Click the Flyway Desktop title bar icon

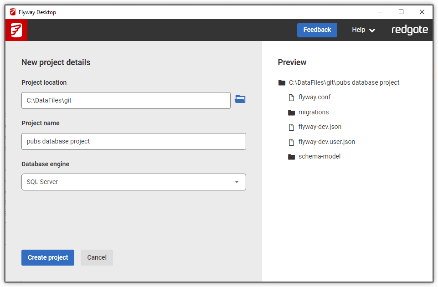[11, 12]
